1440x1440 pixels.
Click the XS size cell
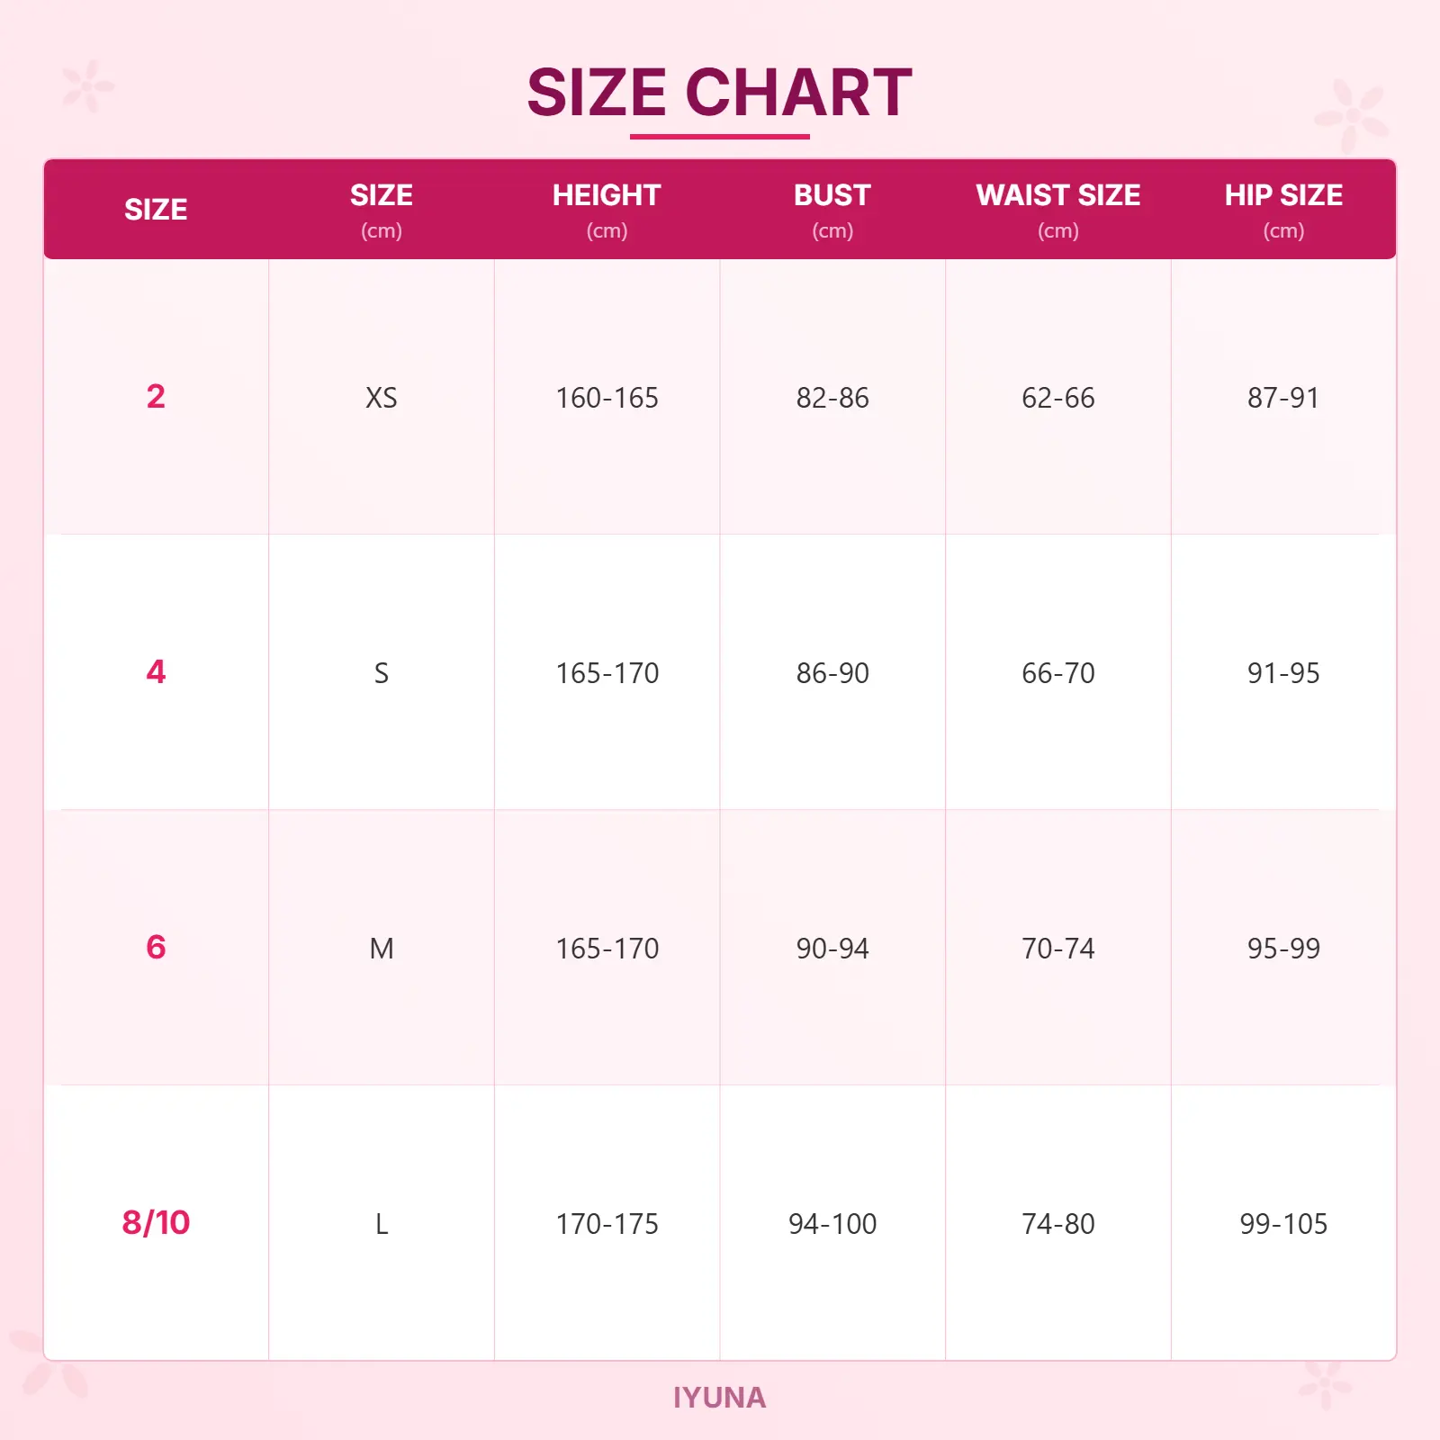pos(382,398)
